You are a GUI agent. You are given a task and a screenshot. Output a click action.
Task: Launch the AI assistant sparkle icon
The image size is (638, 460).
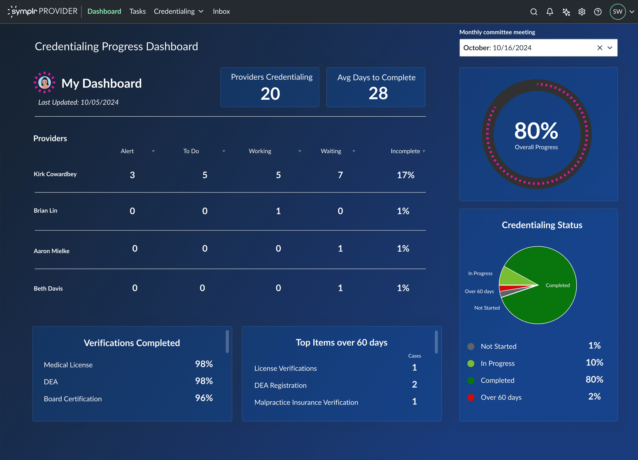[566, 12]
